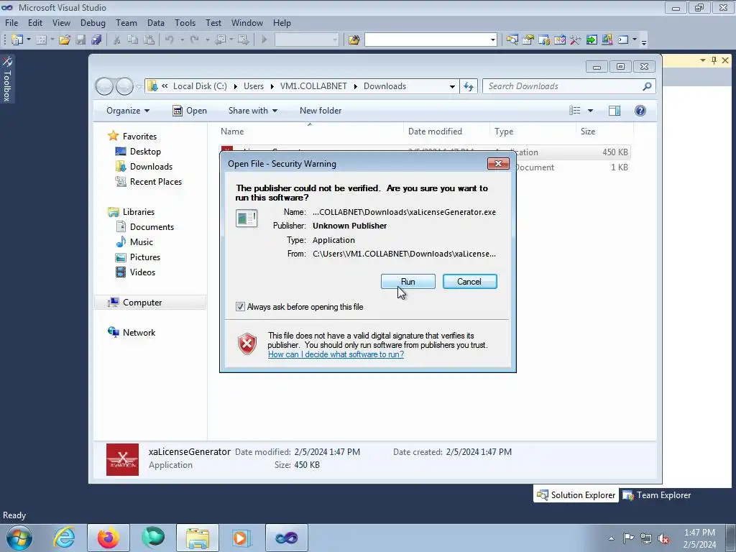The image size is (736, 552).
Task: Click Windows Start orb
Action: point(19,538)
